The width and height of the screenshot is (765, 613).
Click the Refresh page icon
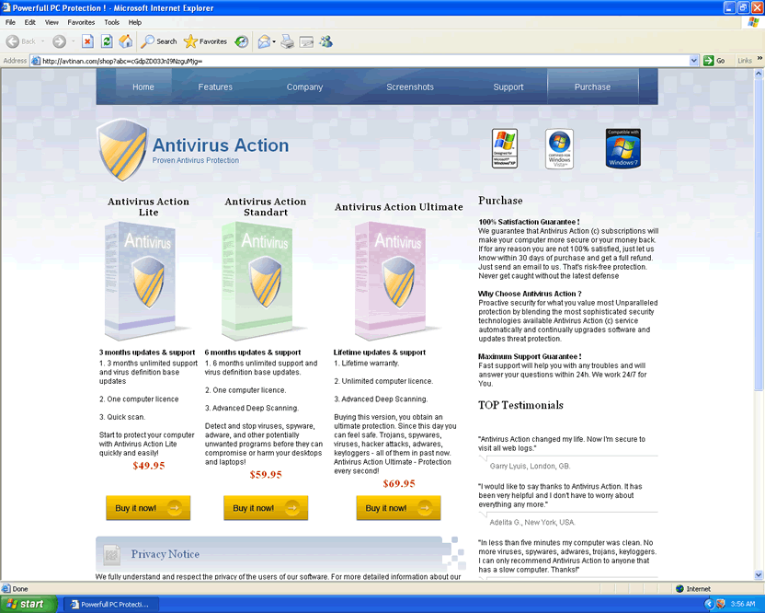107,41
